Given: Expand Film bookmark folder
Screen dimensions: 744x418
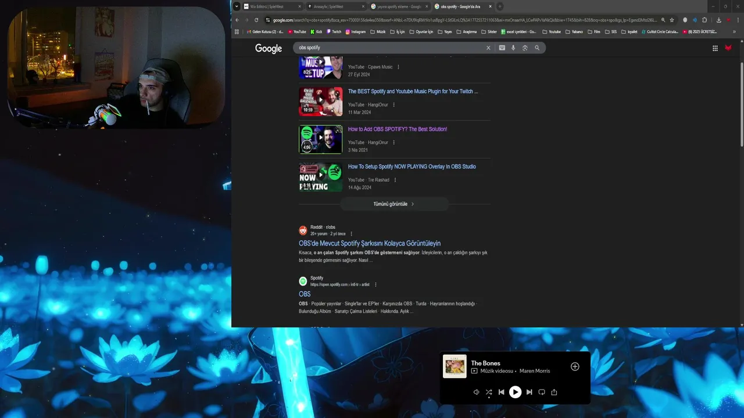Looking at the screenshot, I should click(593, 32).
